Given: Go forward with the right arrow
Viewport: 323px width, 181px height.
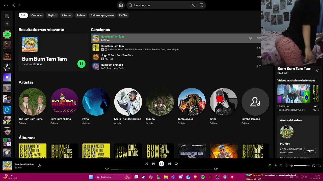Looking at the screenshot, I should pos(19,5).
